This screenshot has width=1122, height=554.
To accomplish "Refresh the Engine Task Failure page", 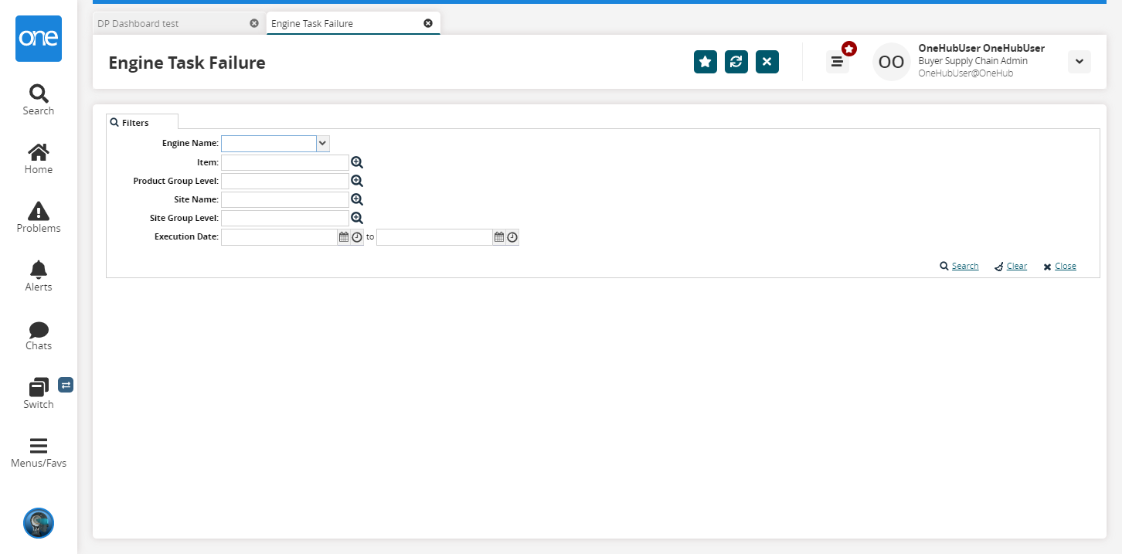I will pyautogui.click(x=736, y=62).
